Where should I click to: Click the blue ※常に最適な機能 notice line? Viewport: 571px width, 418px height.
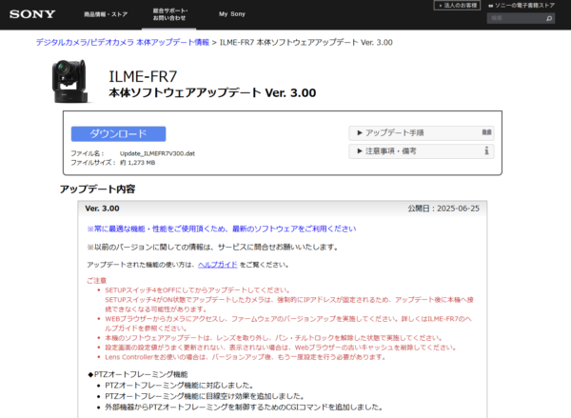pyautogui.click(x=222, y=229)
